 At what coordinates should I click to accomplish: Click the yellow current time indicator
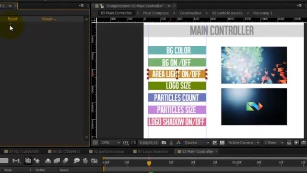(x=149, y=163)
